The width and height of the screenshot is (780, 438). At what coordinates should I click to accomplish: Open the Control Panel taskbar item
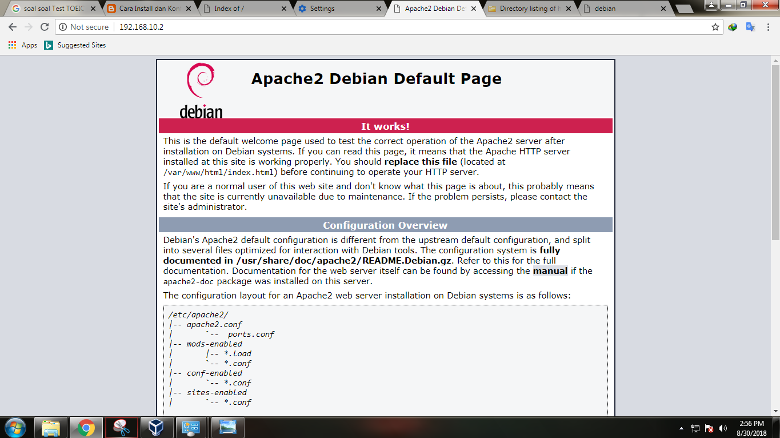point(192,427)
